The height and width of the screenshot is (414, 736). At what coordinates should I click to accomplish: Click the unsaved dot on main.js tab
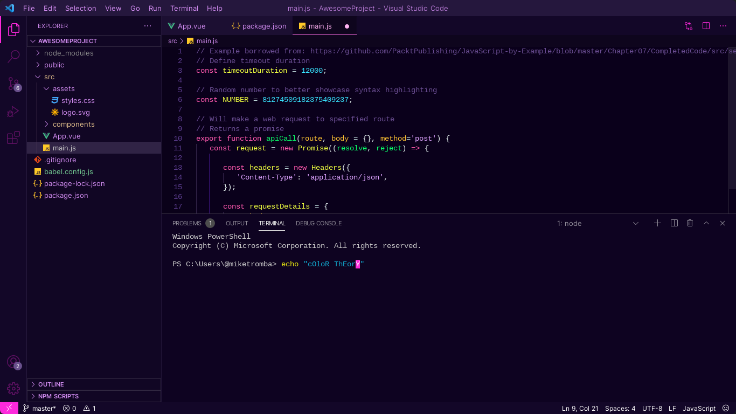(347, 26)
